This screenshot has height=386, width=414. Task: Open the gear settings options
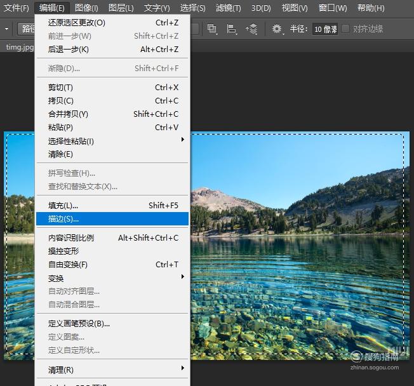[x=277, y=29]
